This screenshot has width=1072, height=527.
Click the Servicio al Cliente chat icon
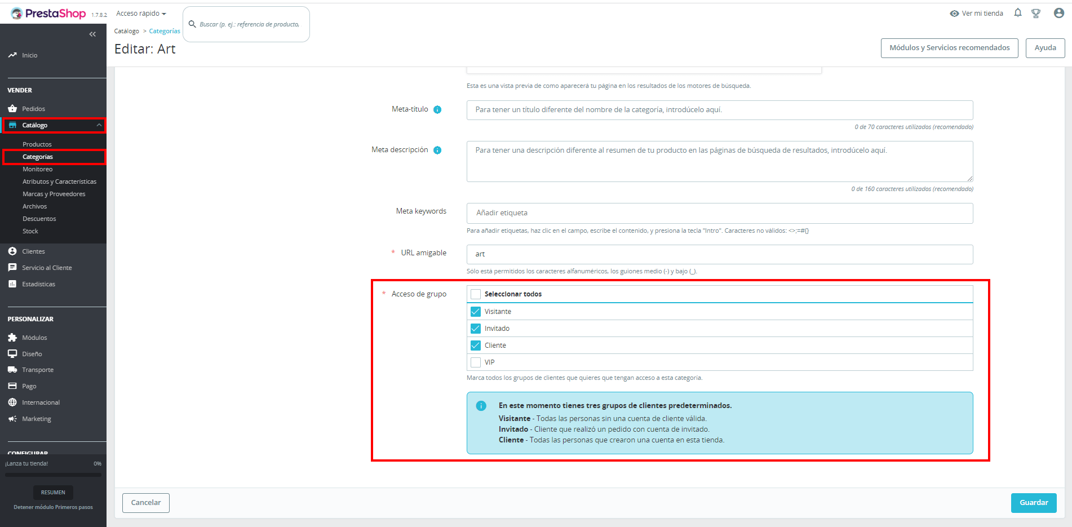12,268
